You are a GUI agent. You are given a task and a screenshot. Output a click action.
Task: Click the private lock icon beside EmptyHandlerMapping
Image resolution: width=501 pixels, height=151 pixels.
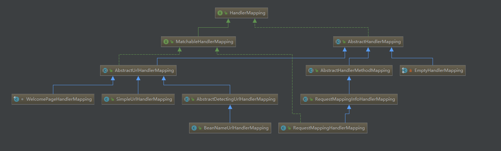tap(410, 70)
